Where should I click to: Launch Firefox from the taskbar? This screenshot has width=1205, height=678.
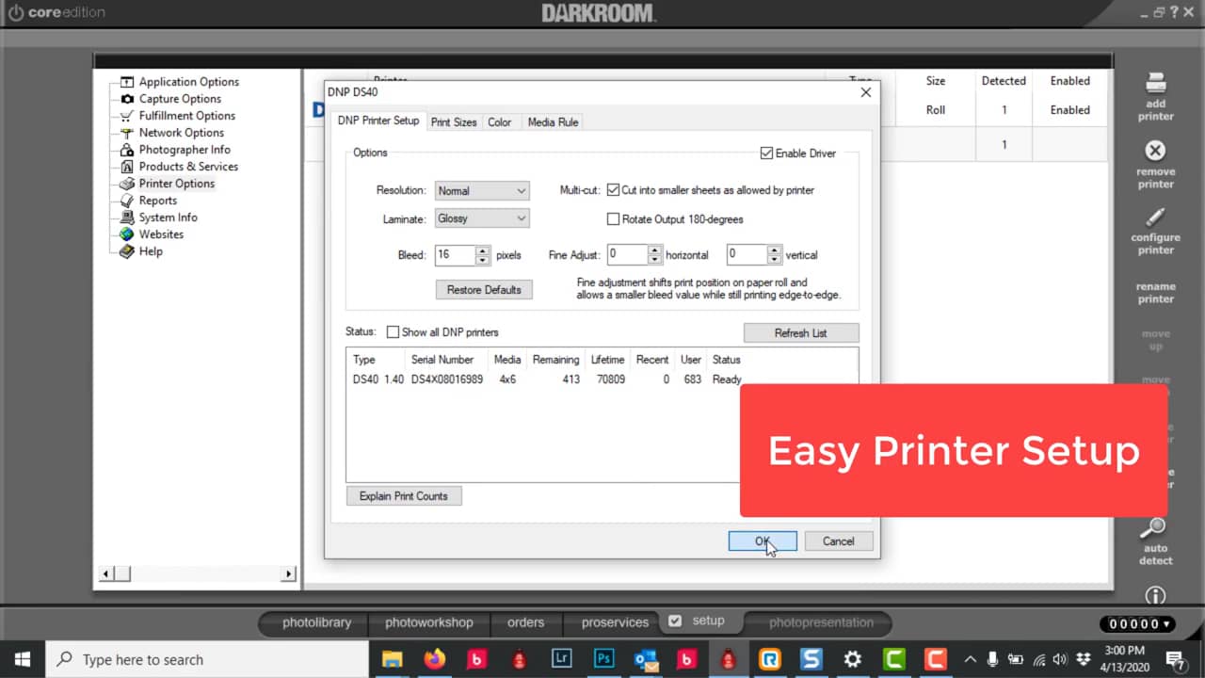click(434, 659)
